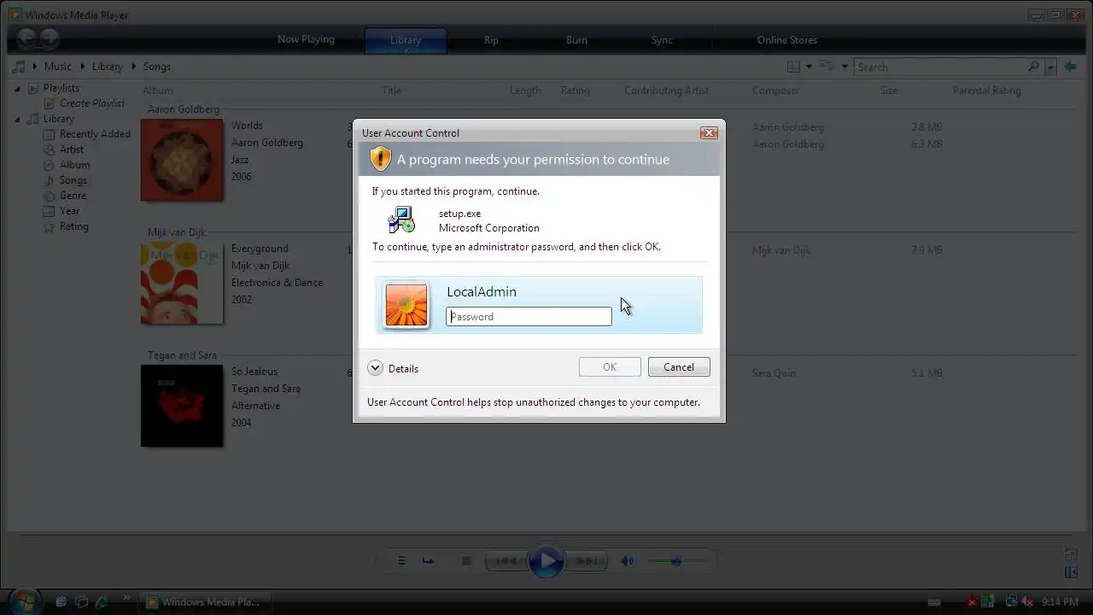Click Songs in the breadcrumb path

[157, 67]
